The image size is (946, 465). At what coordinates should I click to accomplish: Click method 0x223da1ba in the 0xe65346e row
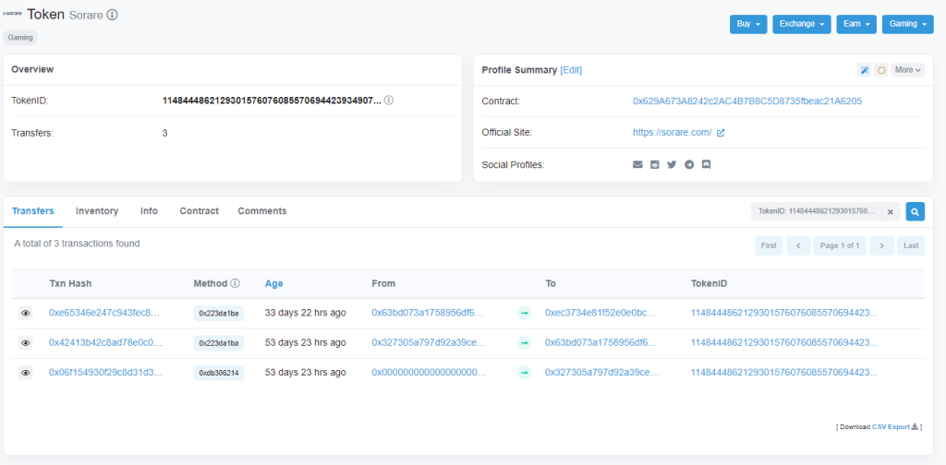[x=218, y=313]
